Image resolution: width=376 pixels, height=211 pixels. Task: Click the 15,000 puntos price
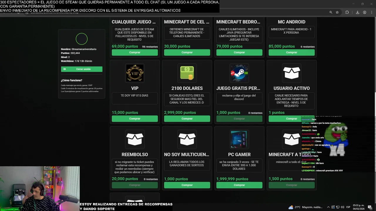[125, 113]
